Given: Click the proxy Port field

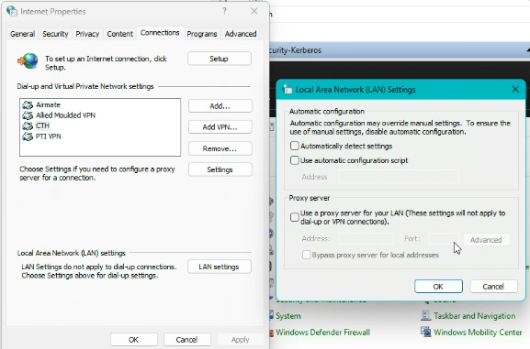Looking at the screenshot, I should click(x=444, y=239).
